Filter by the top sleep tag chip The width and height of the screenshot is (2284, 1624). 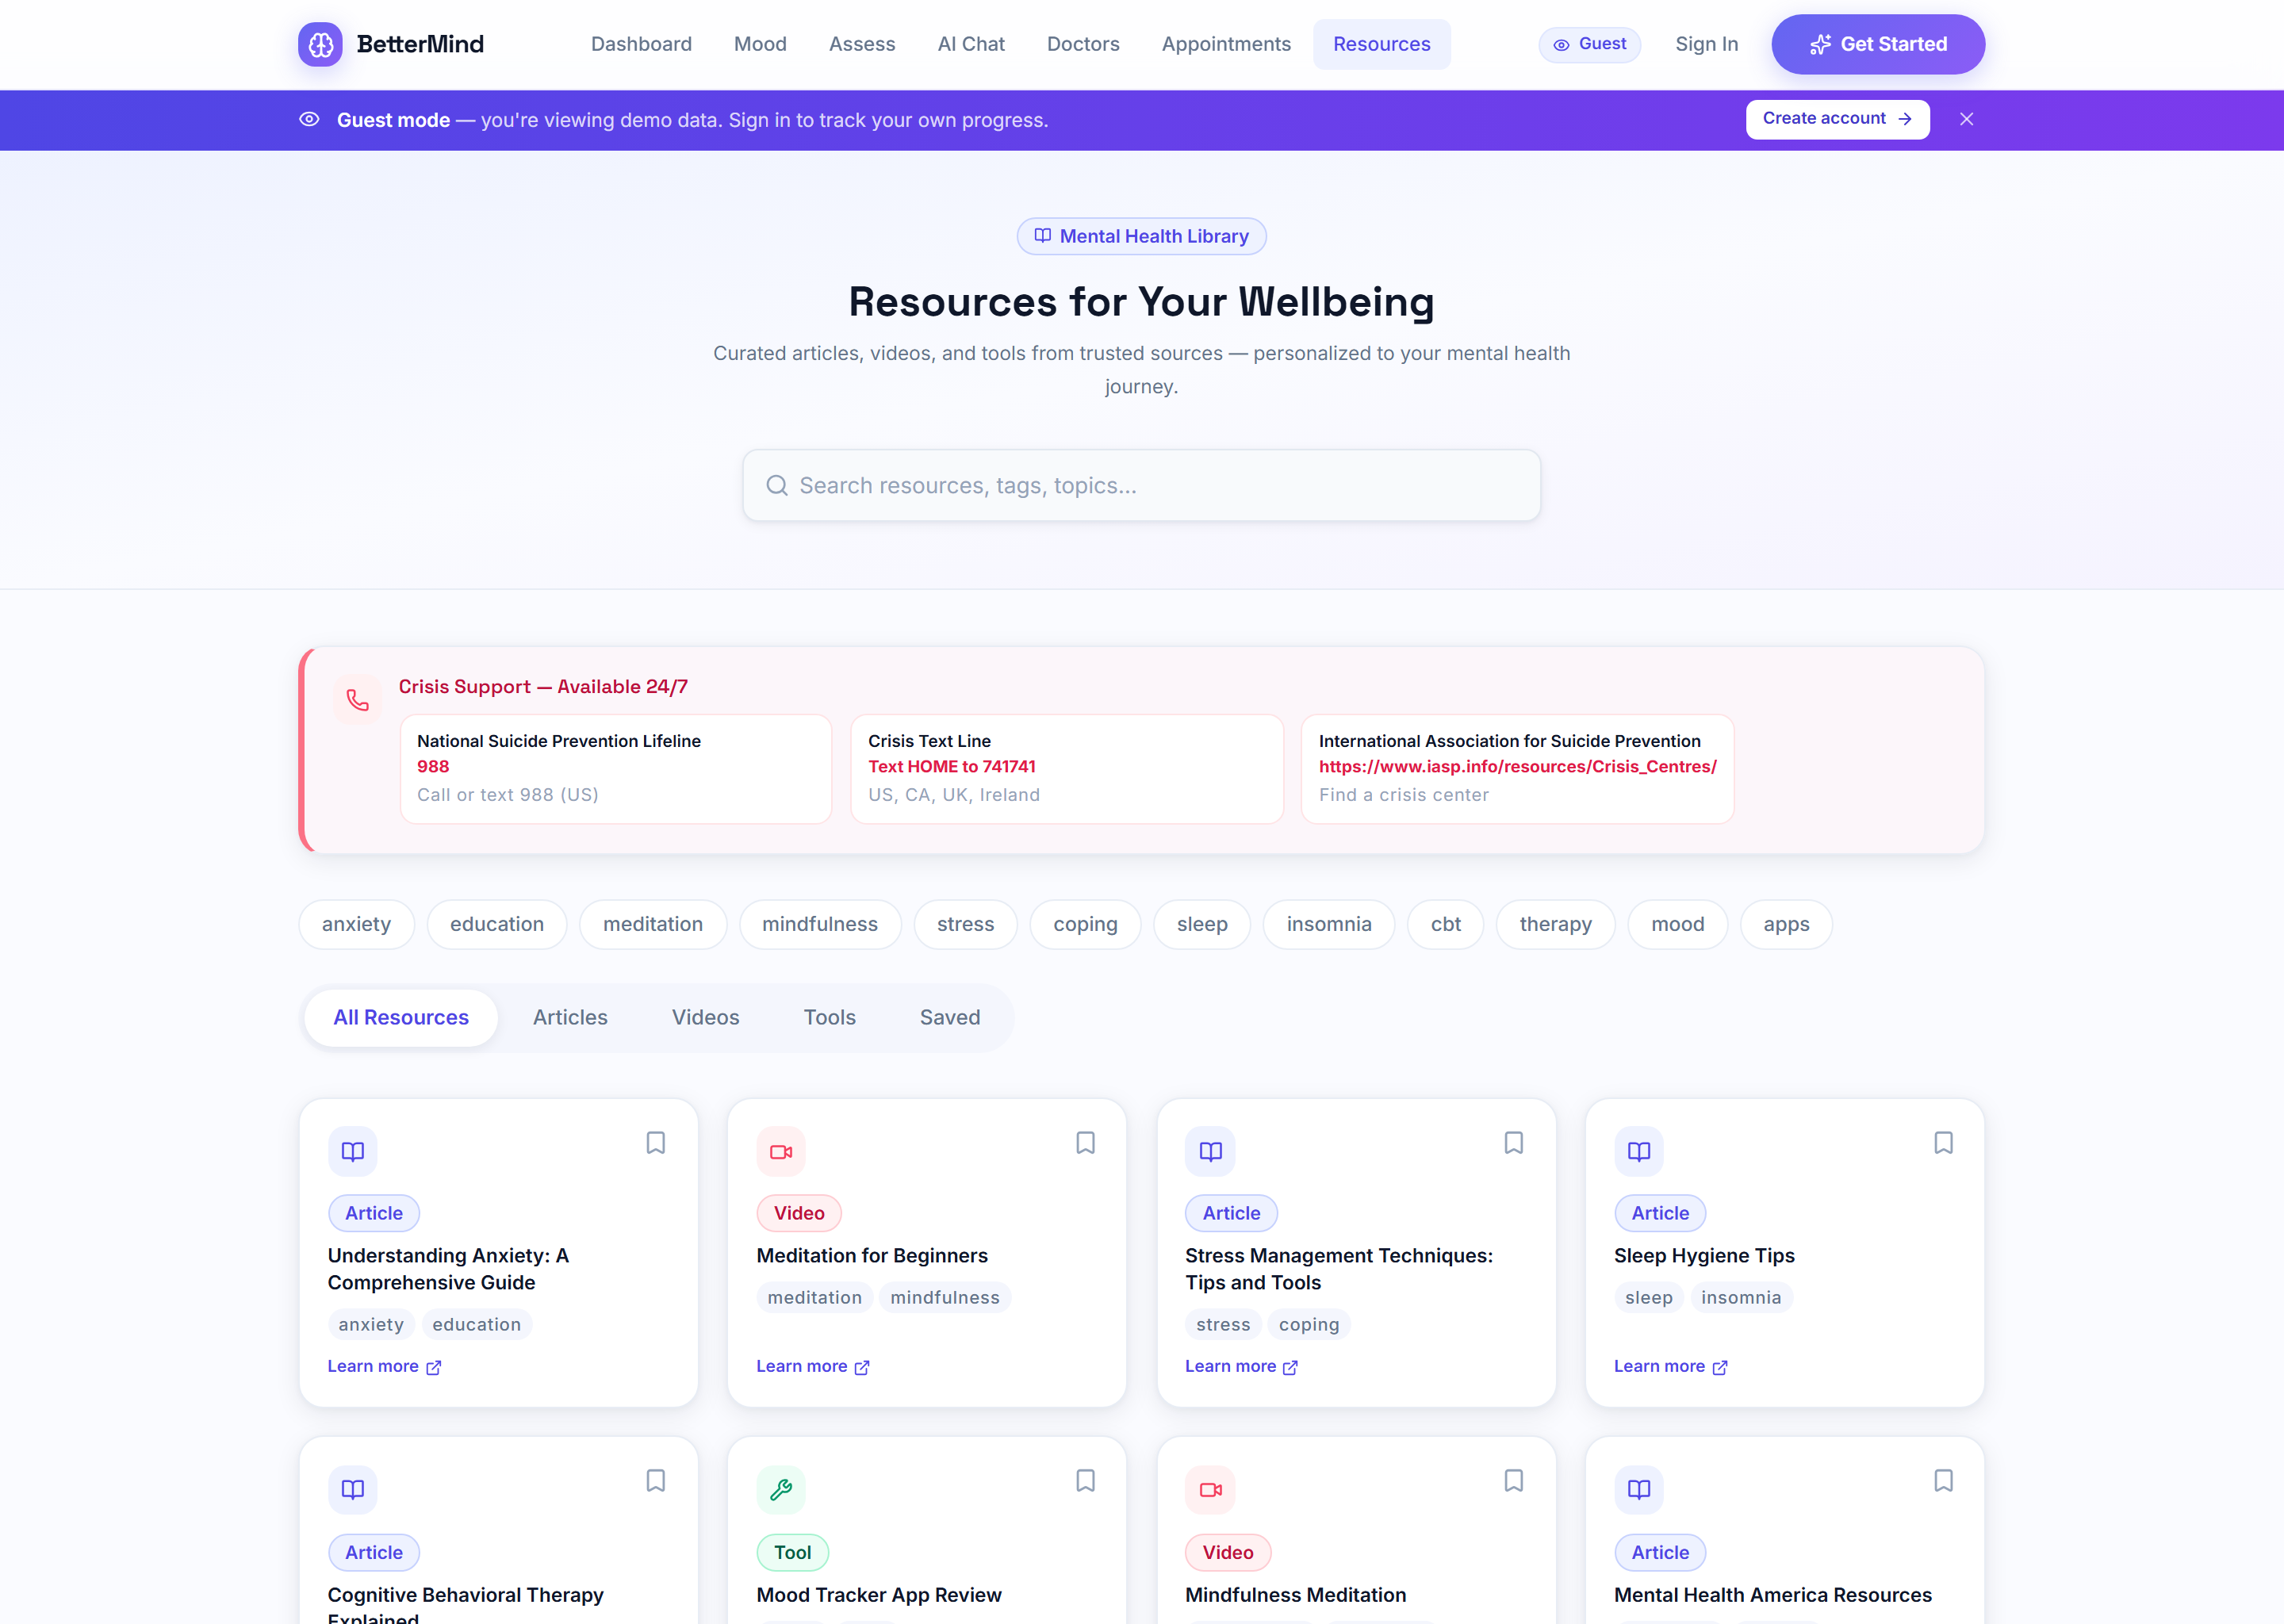(x=1202, y=924)
